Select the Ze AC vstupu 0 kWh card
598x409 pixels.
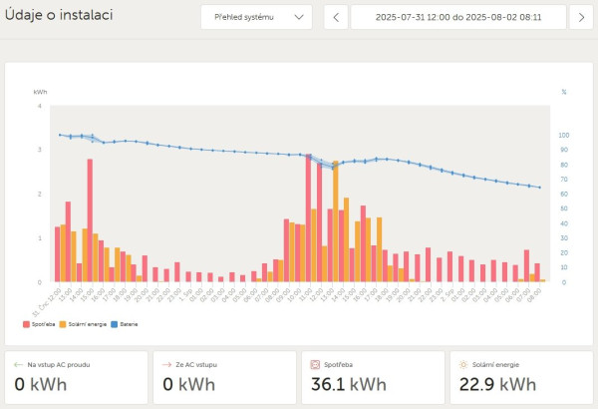224,377
